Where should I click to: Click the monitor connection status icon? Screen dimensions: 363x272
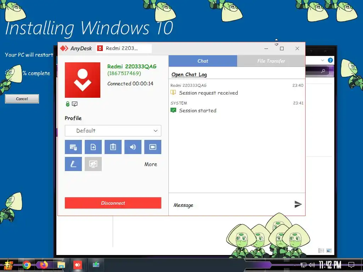pyautogui.click(x=74, y=104)
